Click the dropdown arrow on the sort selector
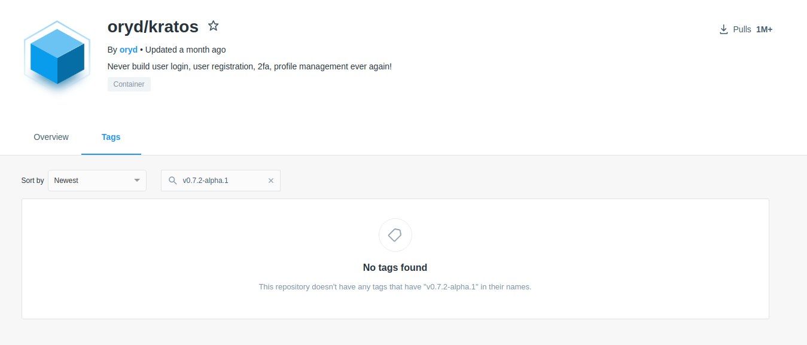The image size is (807, 345). click(137, 180)
